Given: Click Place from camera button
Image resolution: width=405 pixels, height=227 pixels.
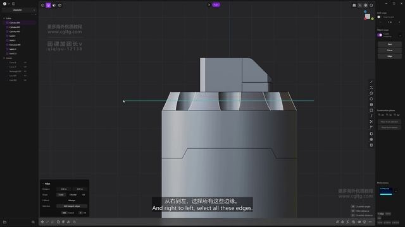Looking at the screenshot, I should [389, 127].
